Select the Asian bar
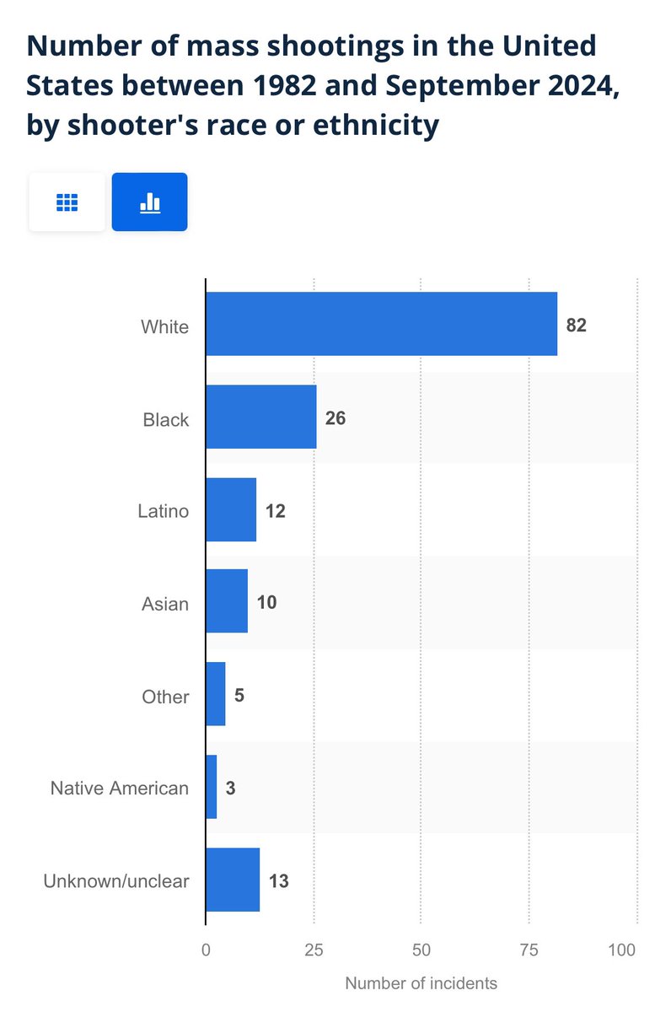Viewport: 671px width, 1012px height. pyautogui.click(x=227, y=601)
